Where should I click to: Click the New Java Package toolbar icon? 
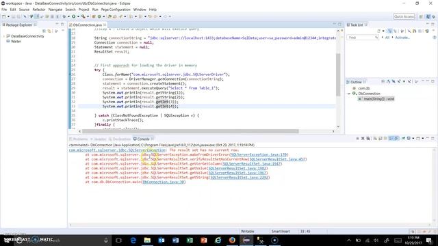click(x=94, y=16)
